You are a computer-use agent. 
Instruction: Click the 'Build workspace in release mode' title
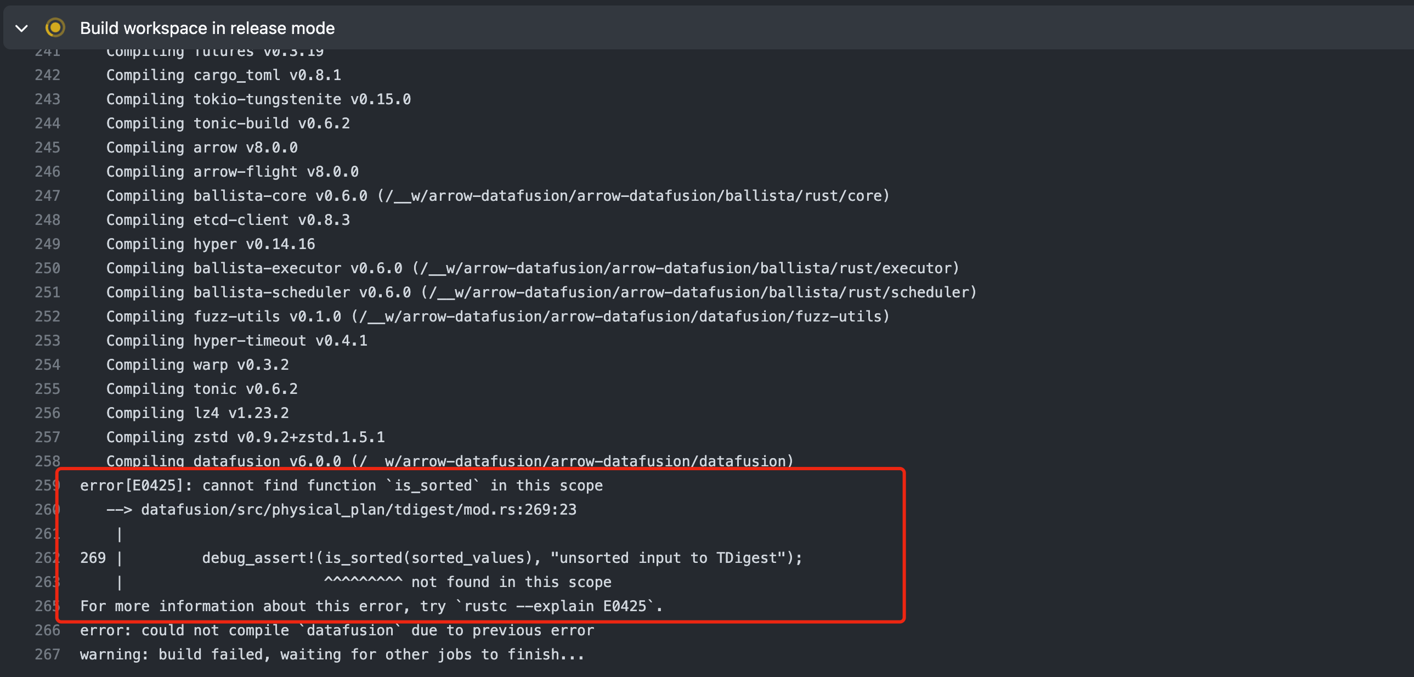click(x=207, y=28)
